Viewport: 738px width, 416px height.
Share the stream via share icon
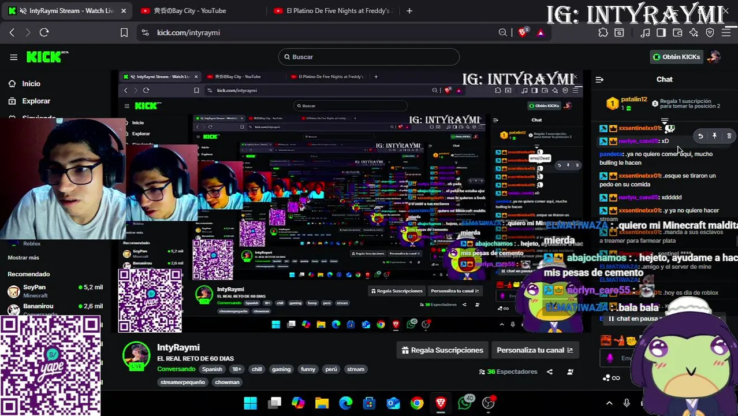tap(550, 372)
